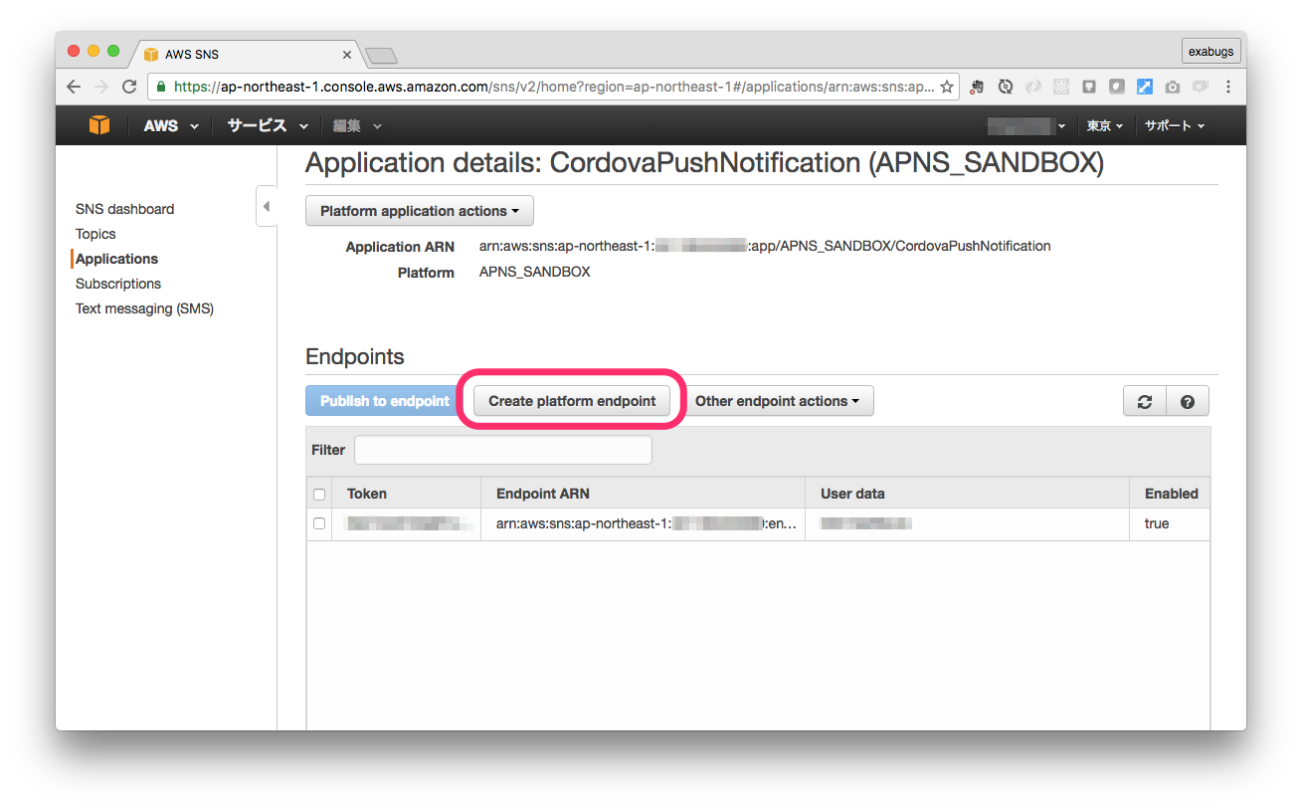1302x810 pixels.
Task: Go back with the browser back arrow
Action: [74, 87]
